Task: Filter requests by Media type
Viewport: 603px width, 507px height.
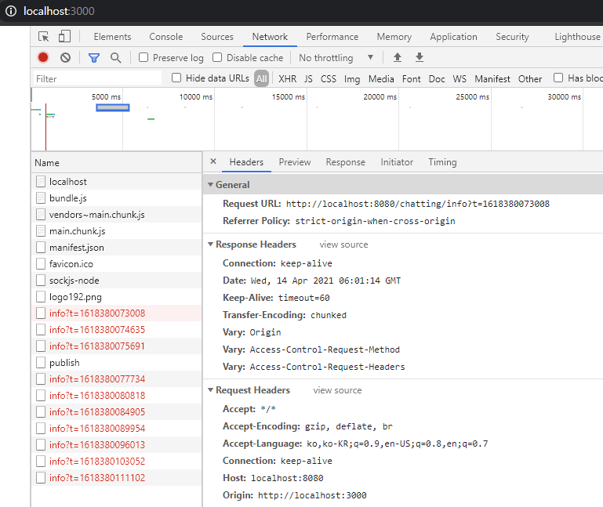Action: click(x=381, y=79)
